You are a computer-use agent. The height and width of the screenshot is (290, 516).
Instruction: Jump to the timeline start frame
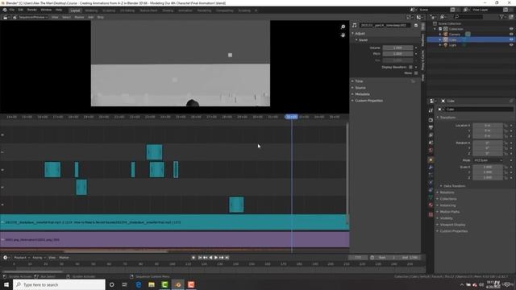(x=200, y=258)
